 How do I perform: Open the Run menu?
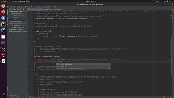[37, 7]
